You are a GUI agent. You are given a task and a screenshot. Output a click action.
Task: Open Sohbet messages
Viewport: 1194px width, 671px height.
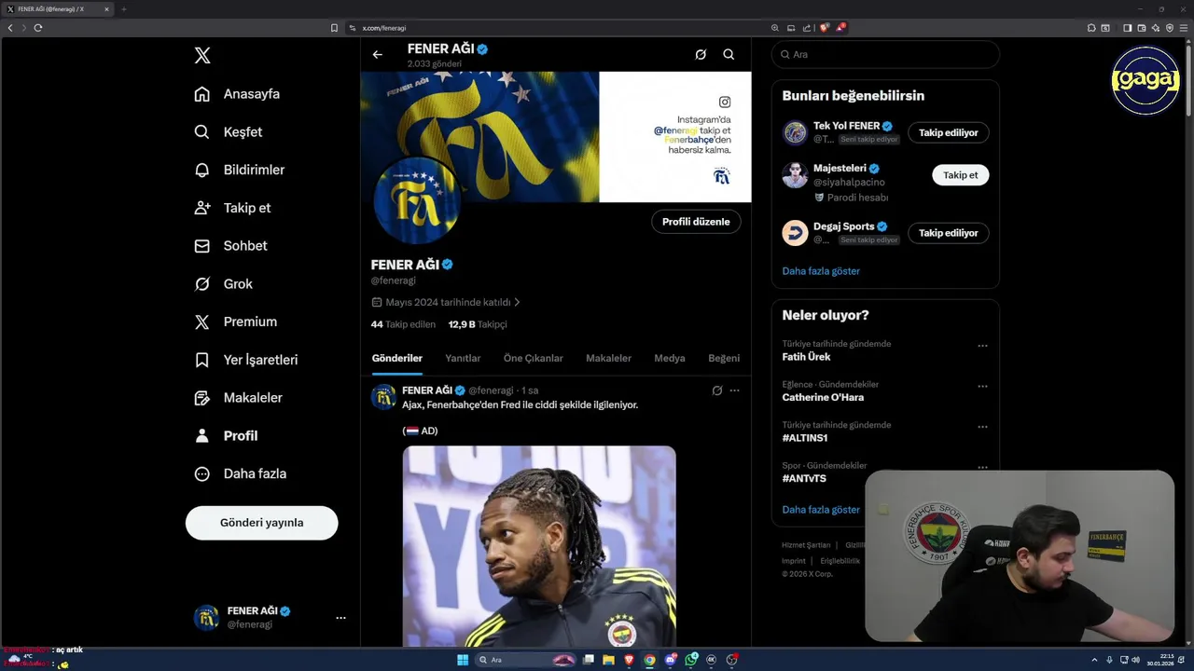(x=231, y=246)
